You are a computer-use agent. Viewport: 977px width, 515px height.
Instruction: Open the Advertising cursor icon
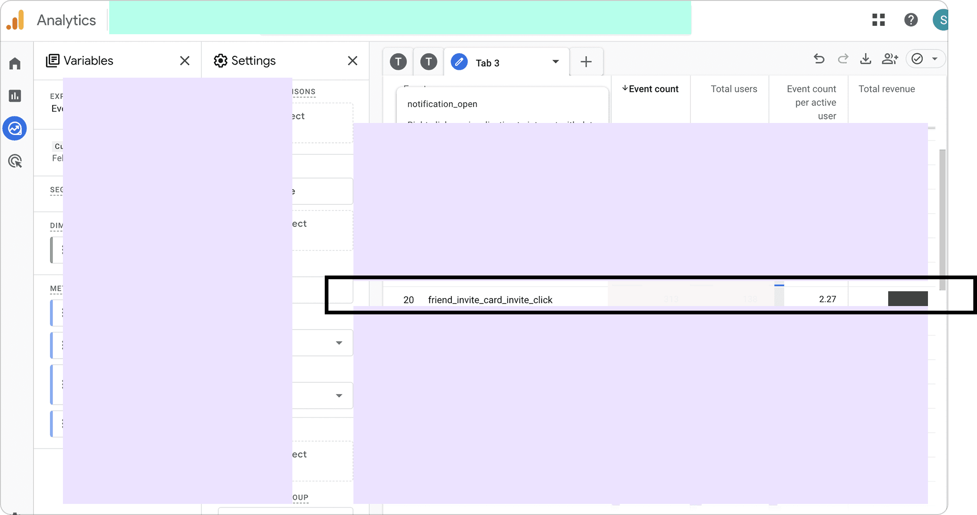coord(15,161)
